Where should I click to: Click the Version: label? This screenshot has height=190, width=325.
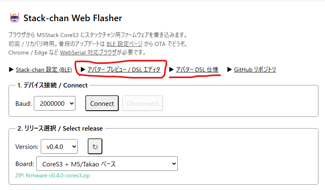[27, 147]
